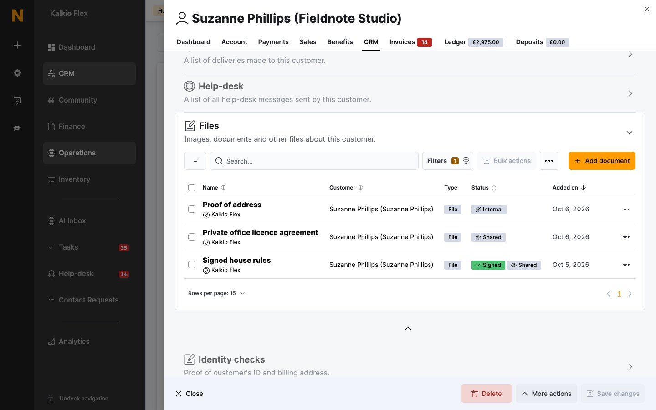Click Undock navigation in the sidebar
Image resolution: width=656 pixels, height=410 pixels.
click(78, 399)
